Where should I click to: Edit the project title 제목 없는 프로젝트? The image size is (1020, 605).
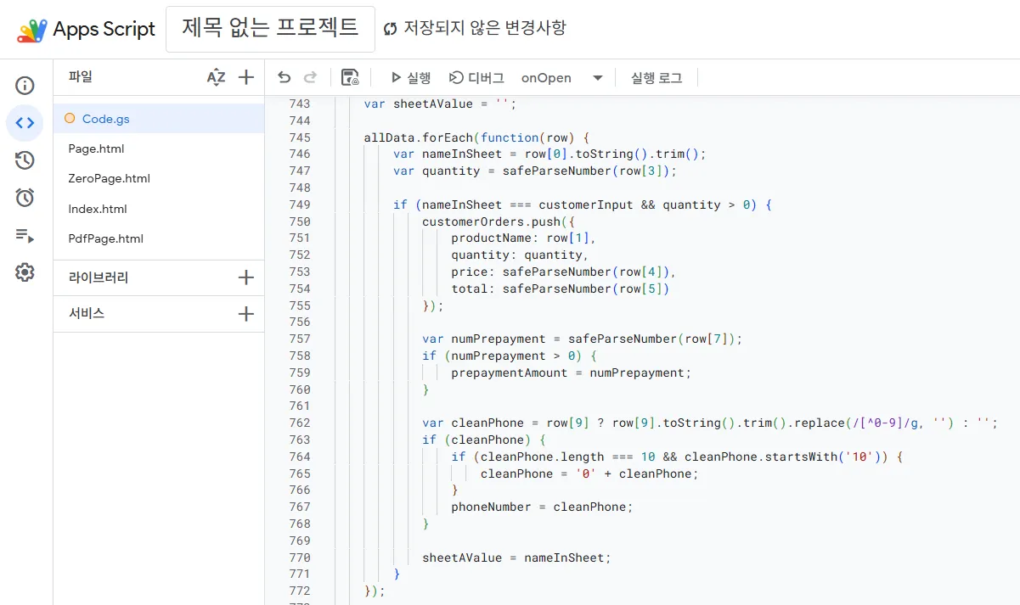(270, 30)
